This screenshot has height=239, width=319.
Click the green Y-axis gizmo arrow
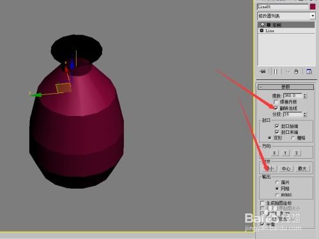(x=36, y=95)
